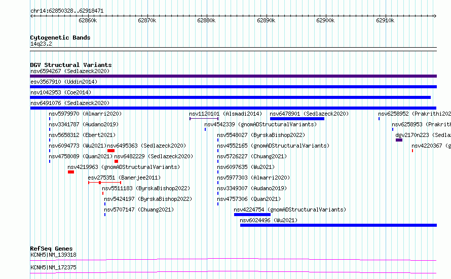Screen dimensions: 451x279
Task: Select red bar under nsv4219963
Action: [x=71, y=172]
